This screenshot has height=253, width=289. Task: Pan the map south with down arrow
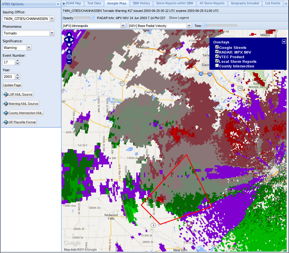click(x=69, y=45)
